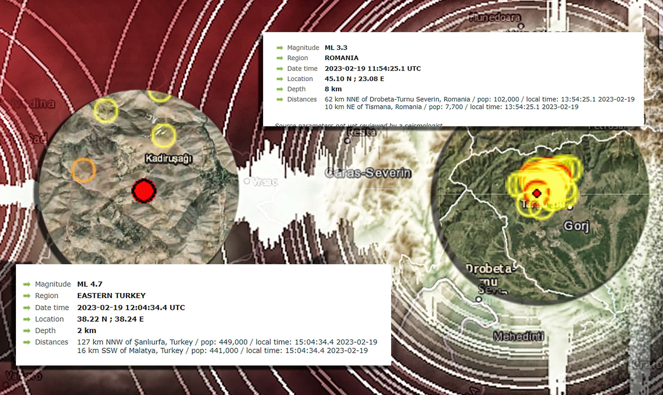Click the Hunedoara city dot marker

(521, 26)
